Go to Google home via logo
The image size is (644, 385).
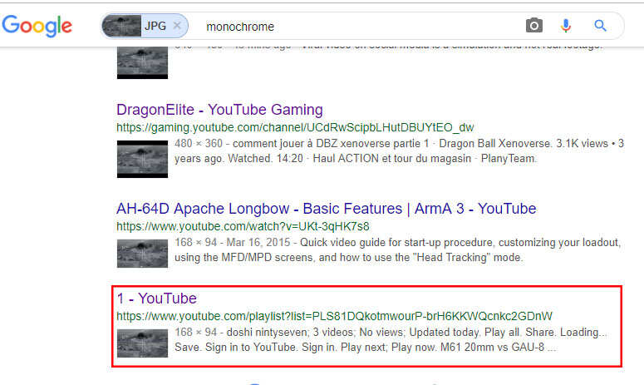coord(37,26)
